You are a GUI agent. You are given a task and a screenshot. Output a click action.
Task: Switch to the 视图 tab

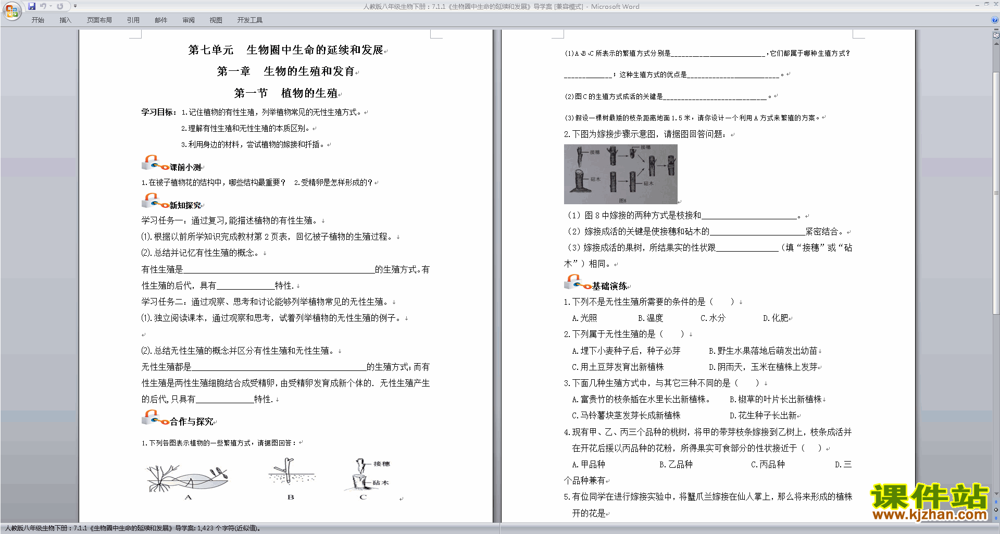216,20
